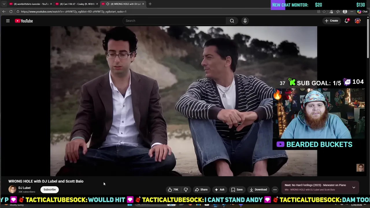The image size is (370, 208).
Task: Open a new browser tab
Action: pyautogui.click(x=150, y=4)
